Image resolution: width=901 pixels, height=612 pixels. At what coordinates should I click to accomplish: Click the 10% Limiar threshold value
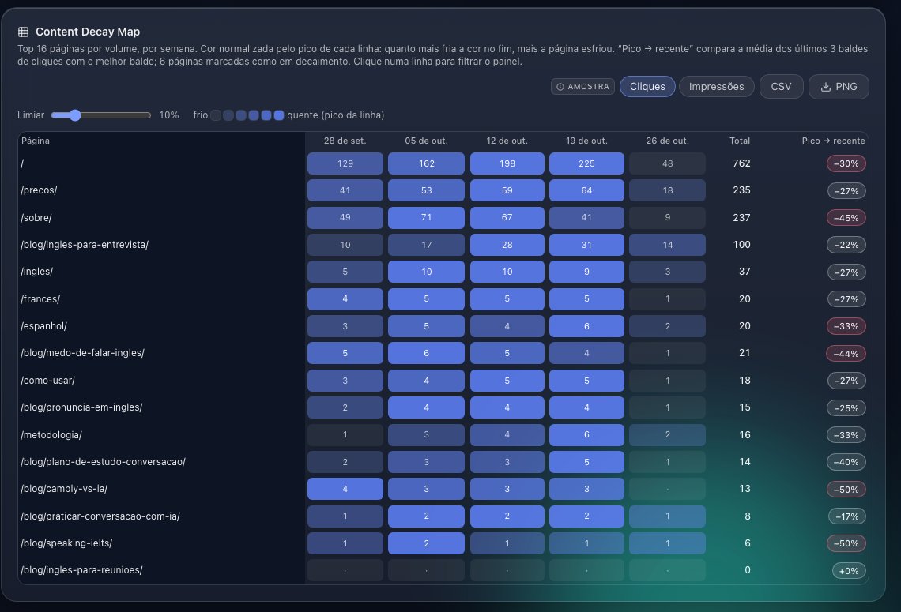(169, 115)
